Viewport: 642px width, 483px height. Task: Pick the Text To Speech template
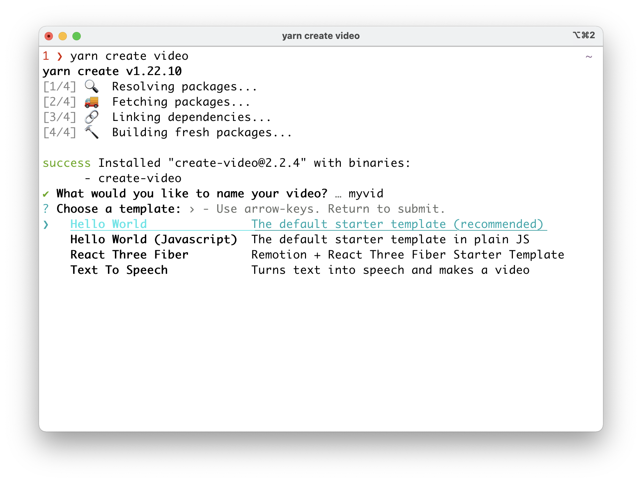coord(119,270)
